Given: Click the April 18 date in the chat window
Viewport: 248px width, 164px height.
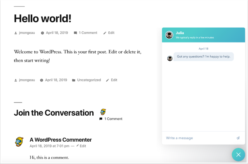Looking at the screenshot, I should click(x=203, y=49).
